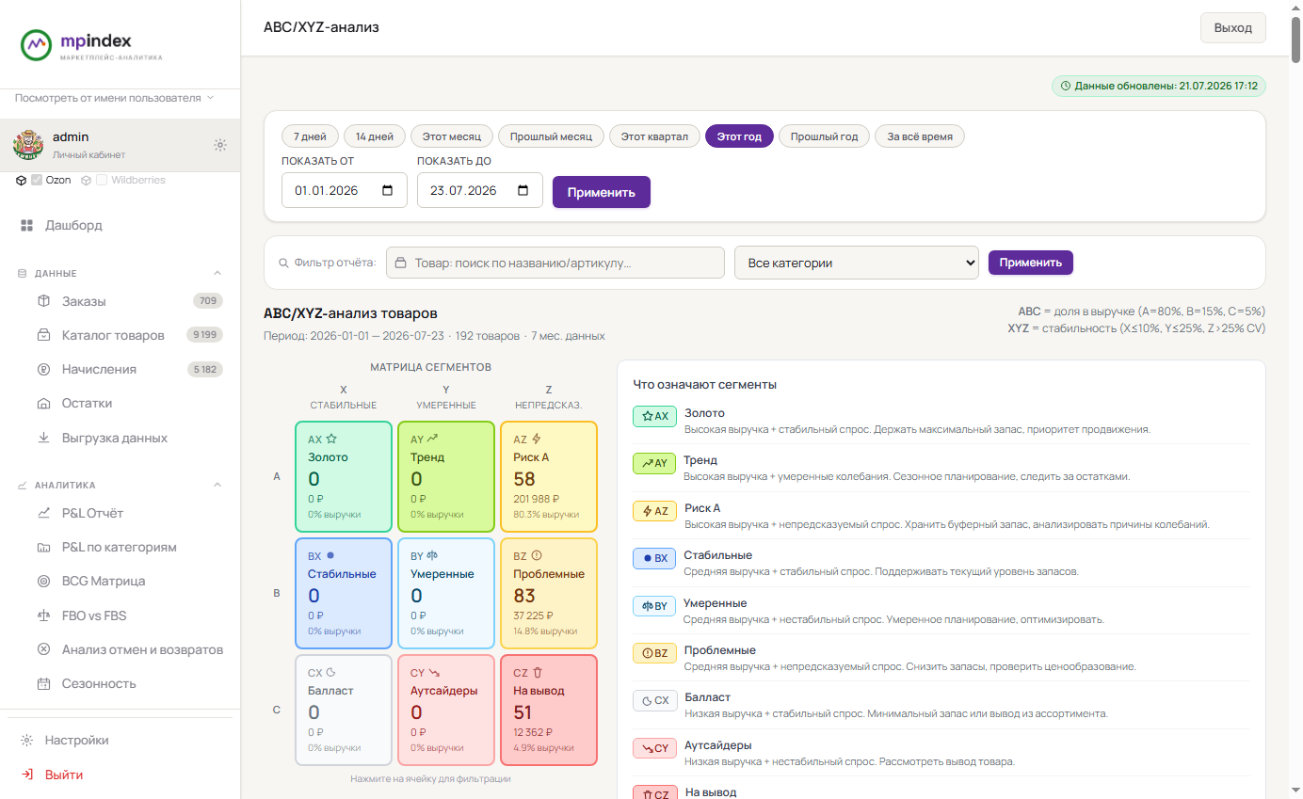This screenshot has height=799, width=1303.
Task: Click the P&L Отчёт chart icon
Action: [43, 513]
